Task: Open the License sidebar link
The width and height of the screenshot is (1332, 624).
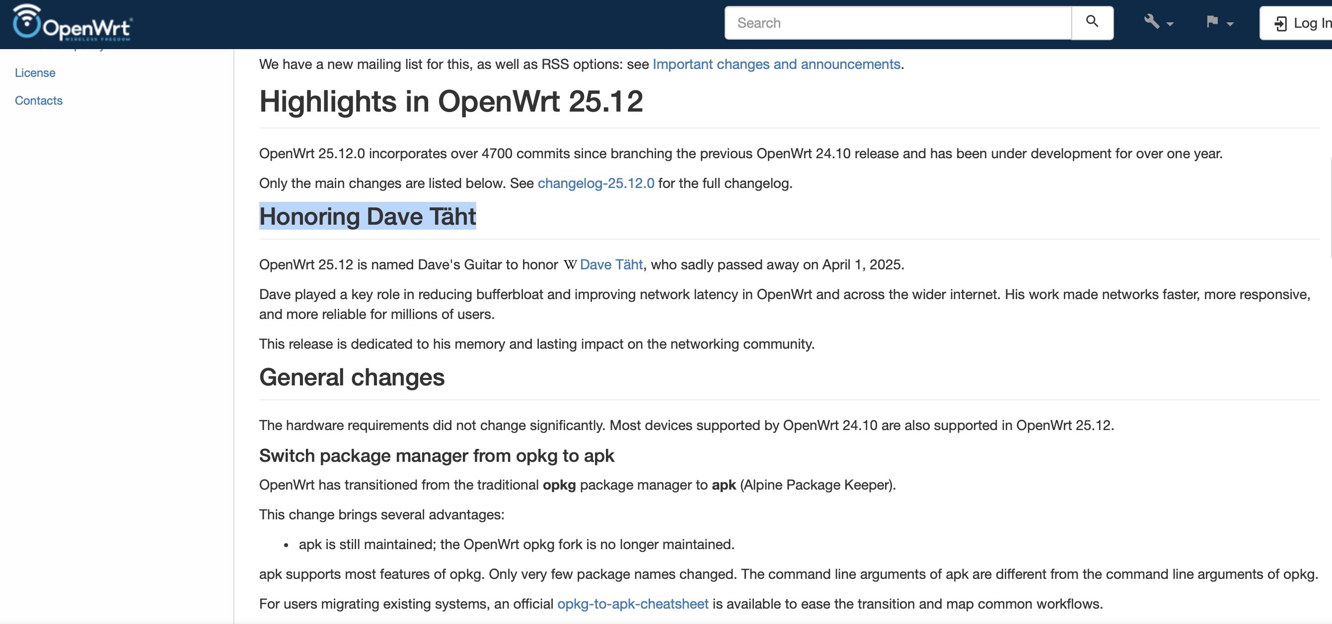Action: (x=35, y=73)
